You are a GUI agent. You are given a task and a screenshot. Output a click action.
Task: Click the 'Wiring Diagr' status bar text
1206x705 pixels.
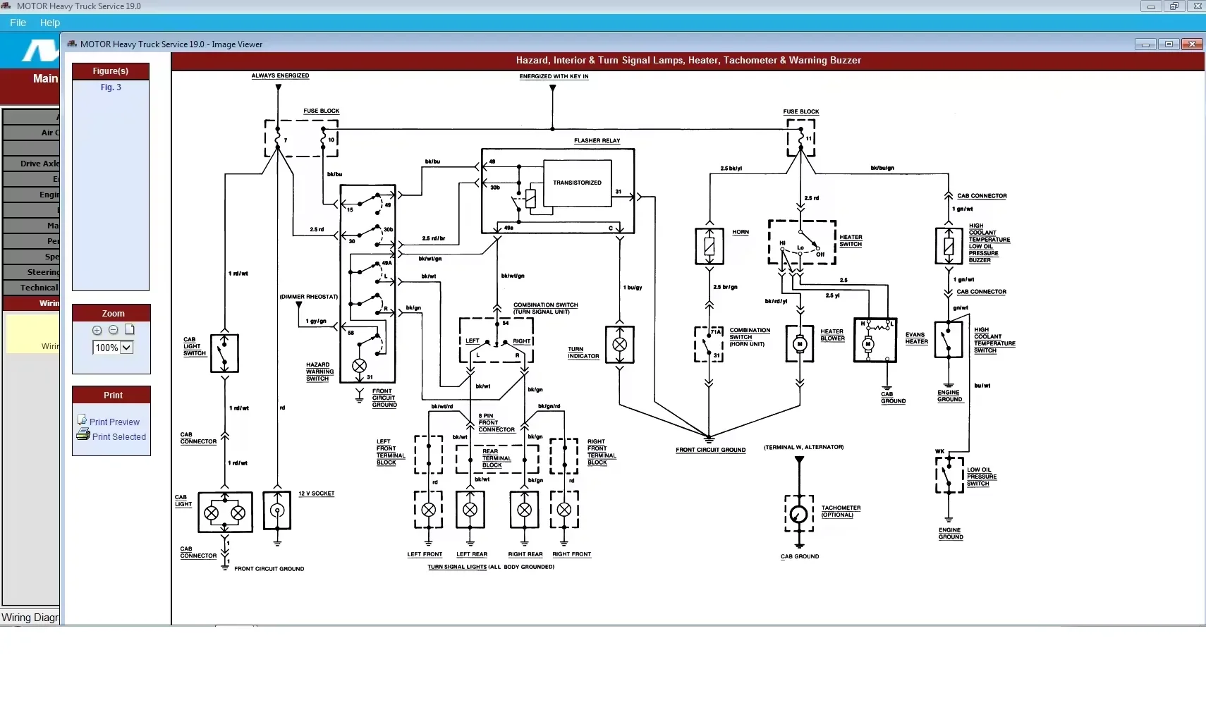(30, 618)
